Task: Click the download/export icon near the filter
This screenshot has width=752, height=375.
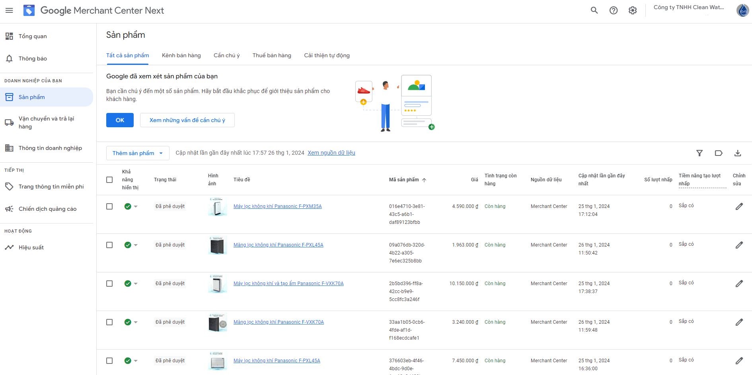Action: [738, 153]
